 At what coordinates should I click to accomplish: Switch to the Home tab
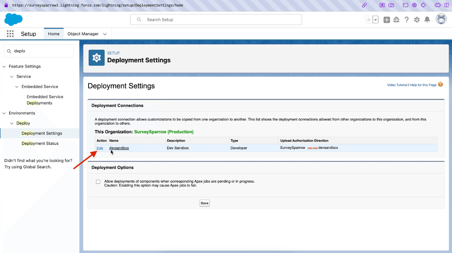(54, 34)
